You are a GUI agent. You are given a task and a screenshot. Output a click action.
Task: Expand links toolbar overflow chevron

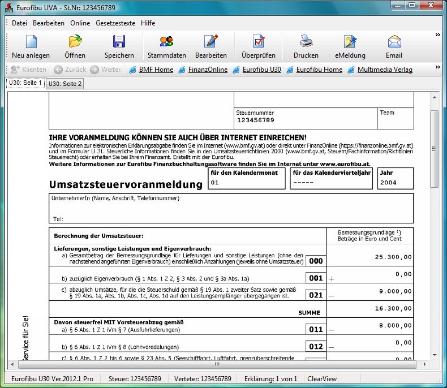click(438, 67)
